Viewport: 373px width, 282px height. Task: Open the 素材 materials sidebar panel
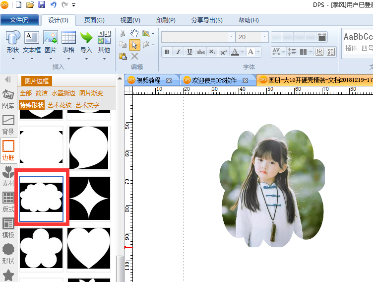click(x=8, y=176)
